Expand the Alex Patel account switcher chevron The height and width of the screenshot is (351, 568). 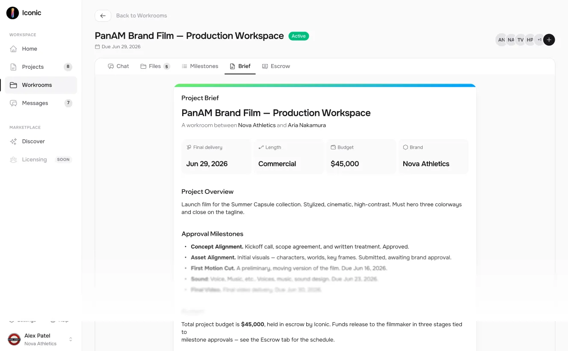click(71, 339)
